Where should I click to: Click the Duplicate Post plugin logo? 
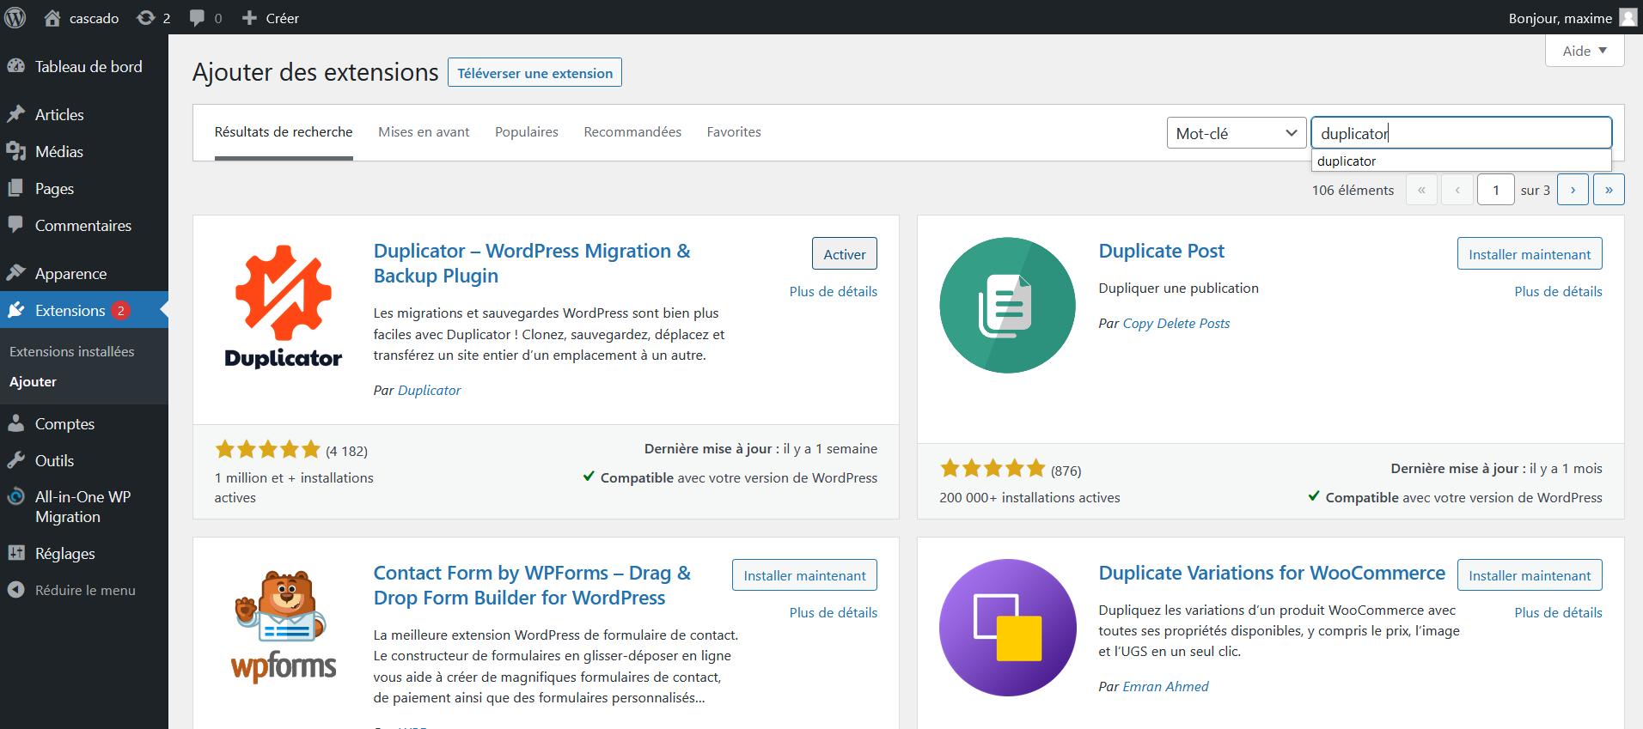[x=1008, y=306]
